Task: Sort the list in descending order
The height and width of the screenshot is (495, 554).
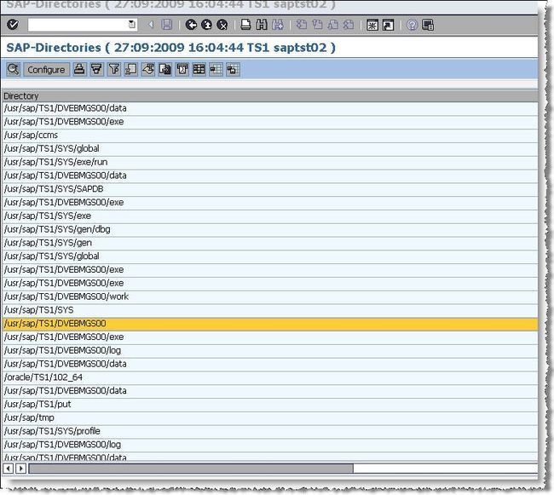Action: point(97,69)
